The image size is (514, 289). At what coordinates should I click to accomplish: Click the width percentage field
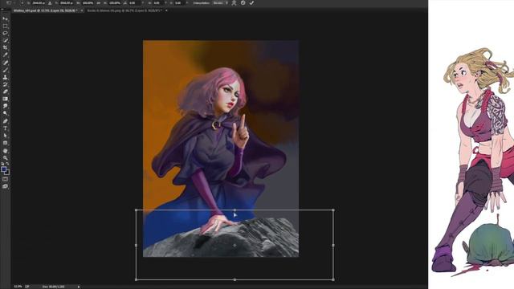[x=88, y=3]
